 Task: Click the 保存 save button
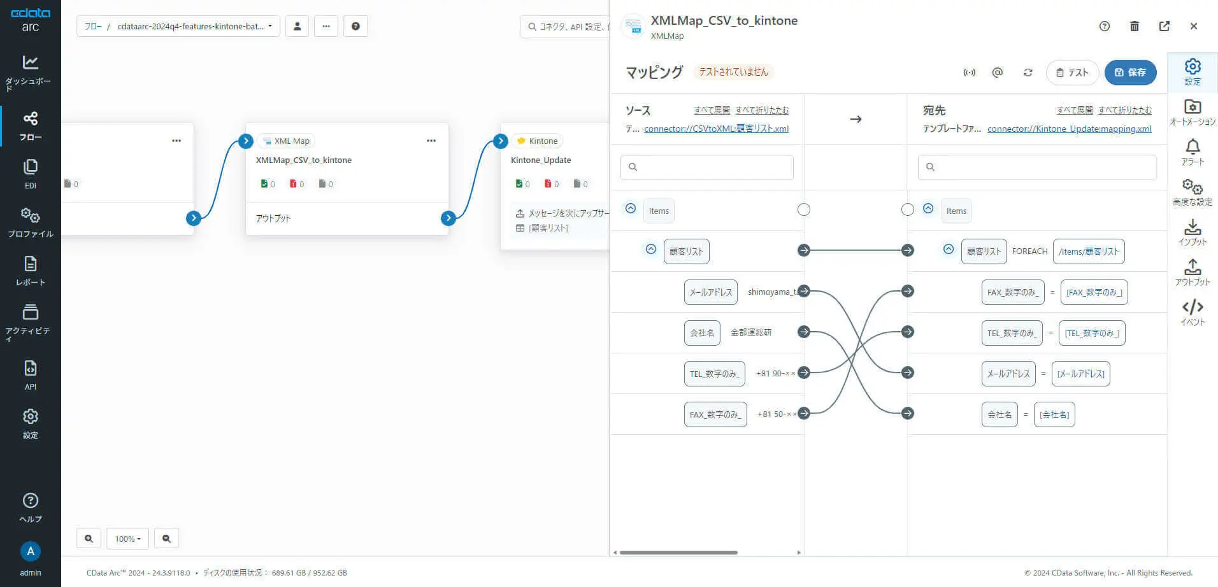click(x=1129, y=73)
